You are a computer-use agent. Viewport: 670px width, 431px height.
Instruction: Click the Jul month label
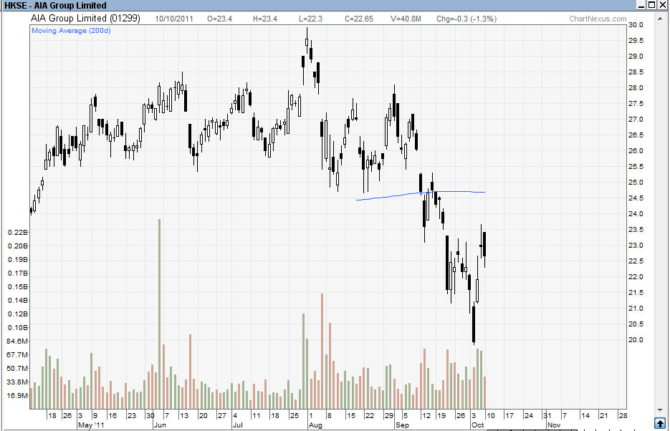(238, 425)
